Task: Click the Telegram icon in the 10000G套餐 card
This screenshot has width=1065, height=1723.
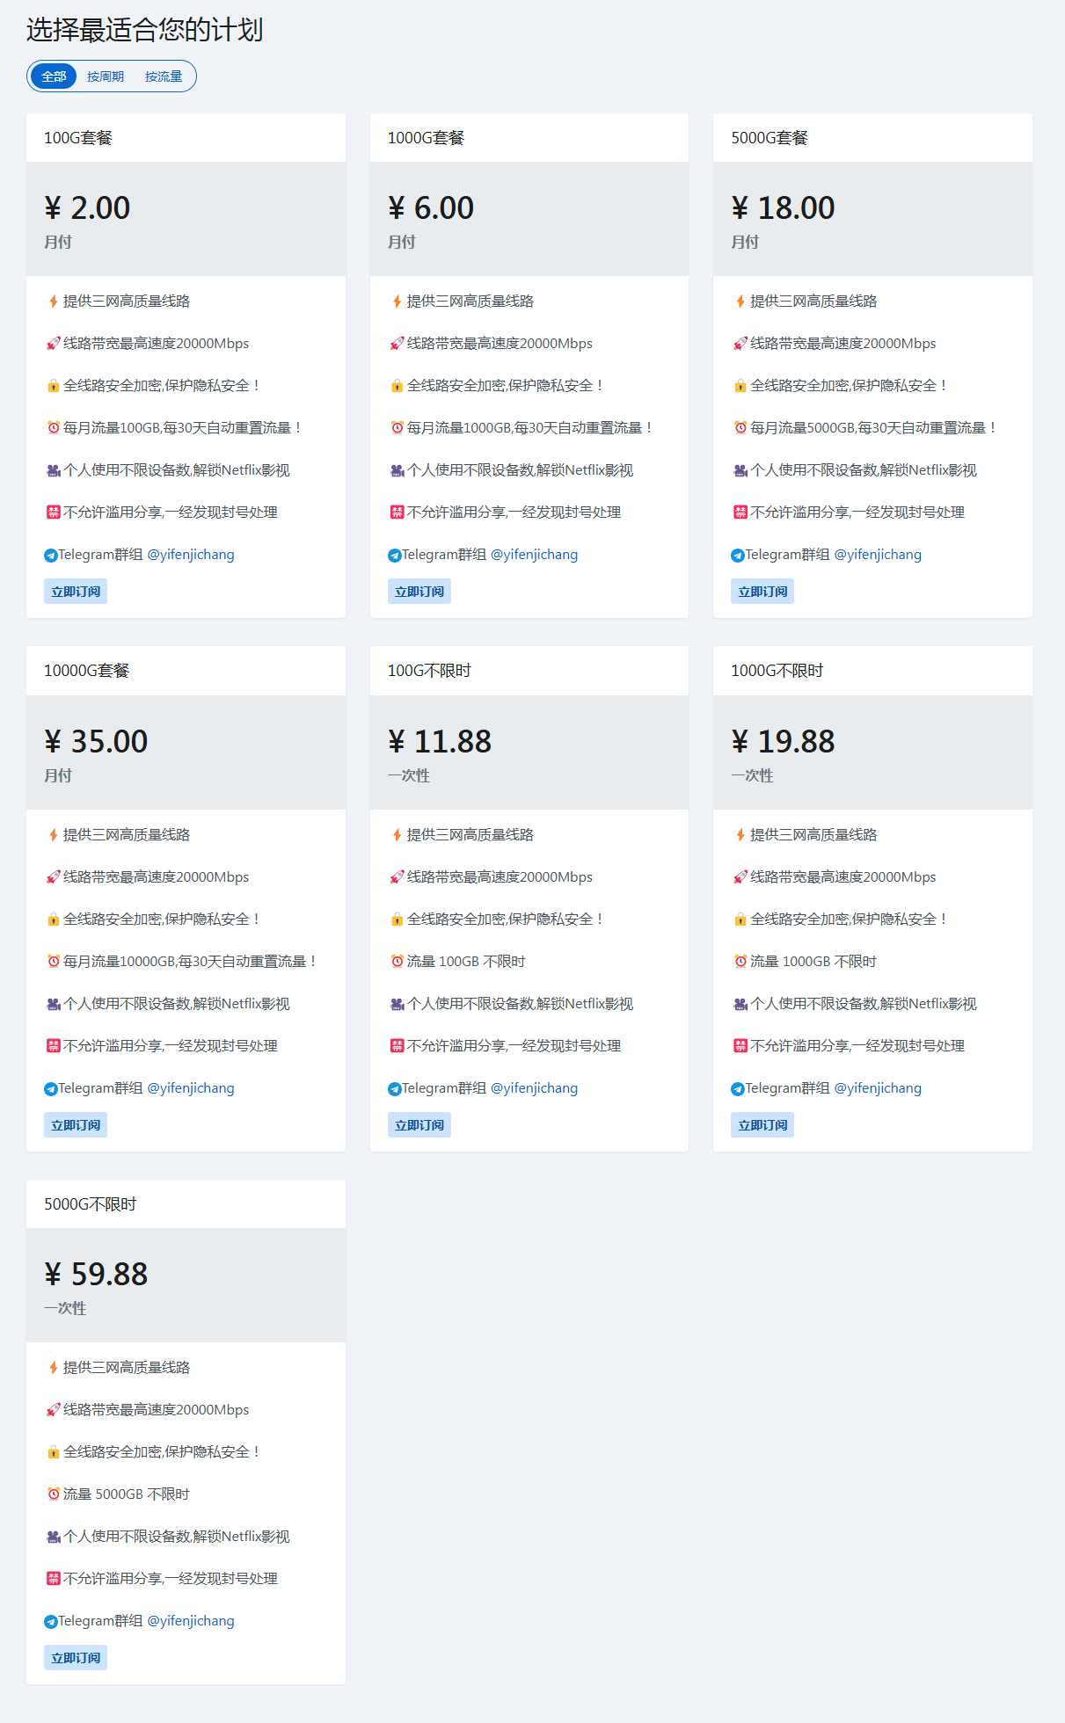Action: coord(51,1089)
